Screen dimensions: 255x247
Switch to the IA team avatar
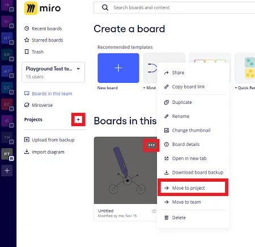tap(7, 5)
